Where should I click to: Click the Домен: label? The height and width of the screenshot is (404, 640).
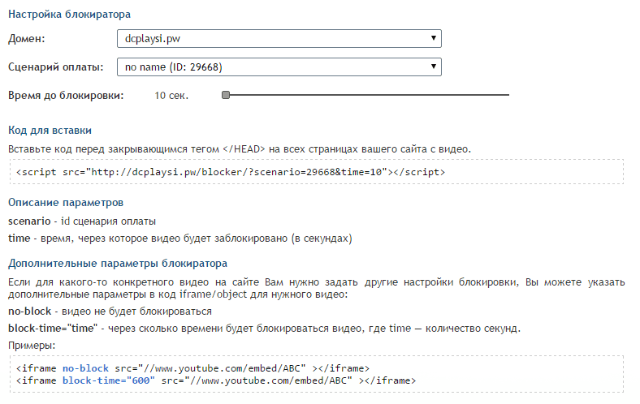(x=27, y=39)
